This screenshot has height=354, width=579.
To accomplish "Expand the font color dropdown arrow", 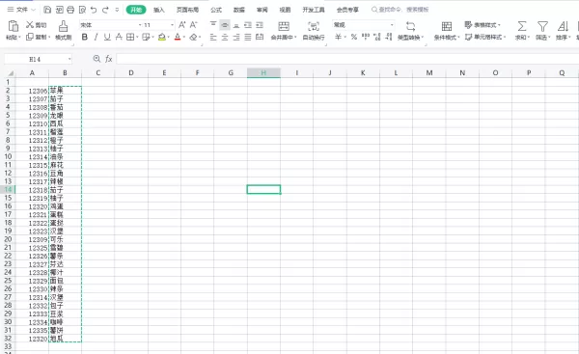I will [x=184, y=37].
